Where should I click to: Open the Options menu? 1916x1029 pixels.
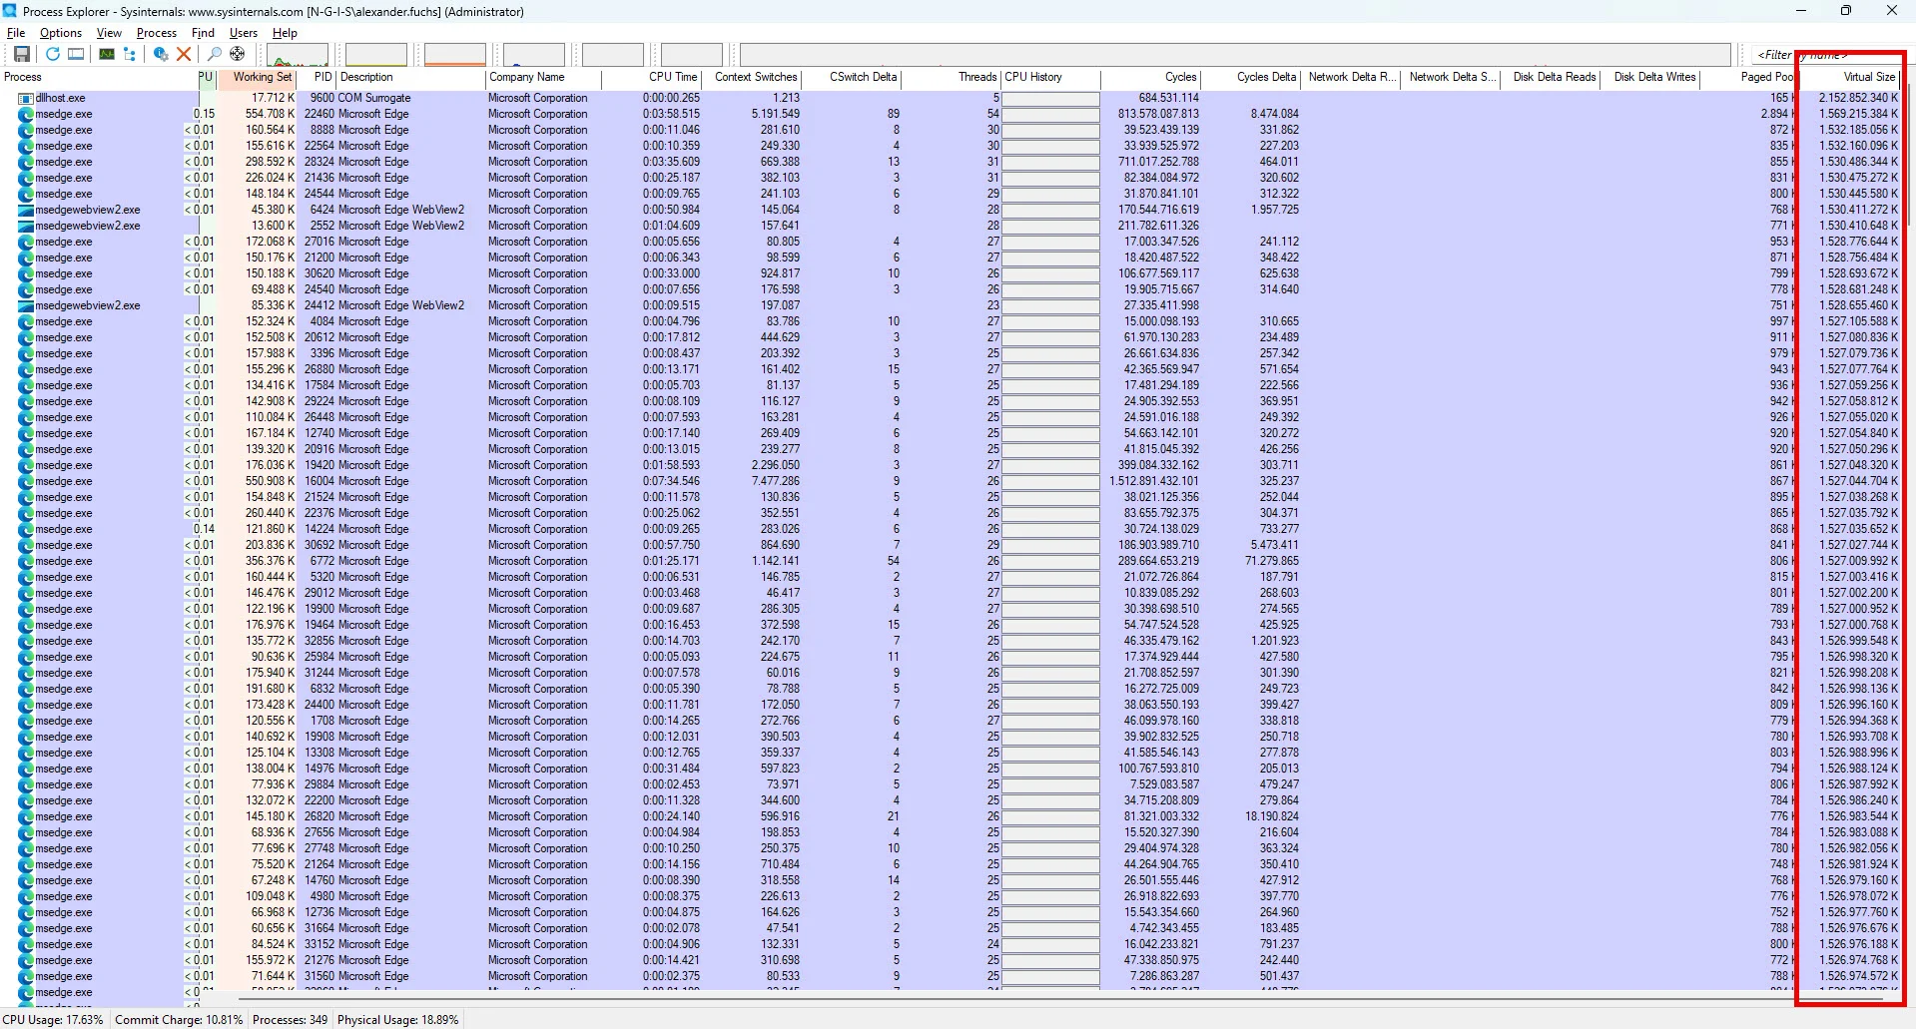tap(61, 33)
